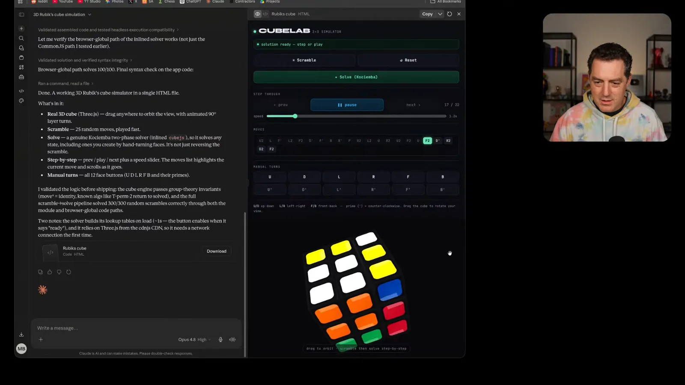Add an attachment with the plus button

41,340
